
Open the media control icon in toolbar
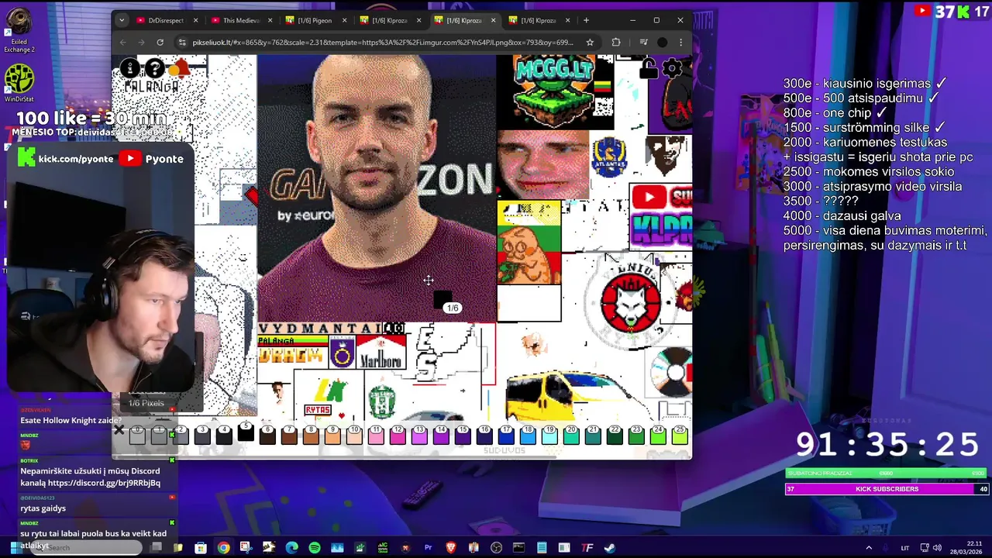click(x=643, y=42)
